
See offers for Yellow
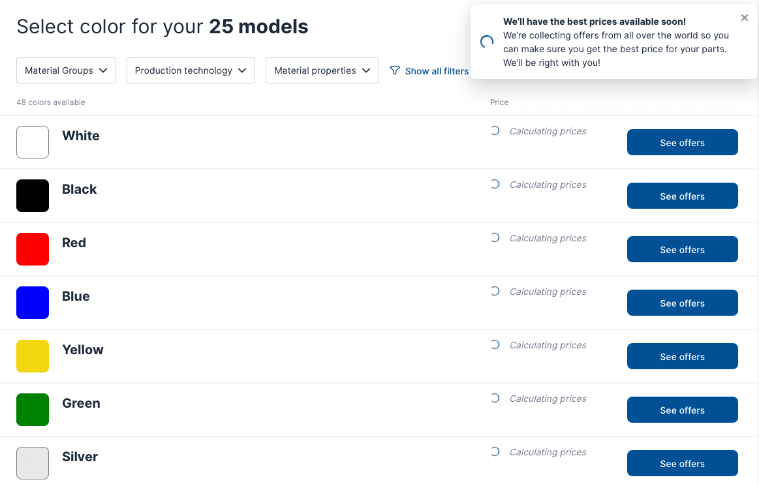pos(683,356)
